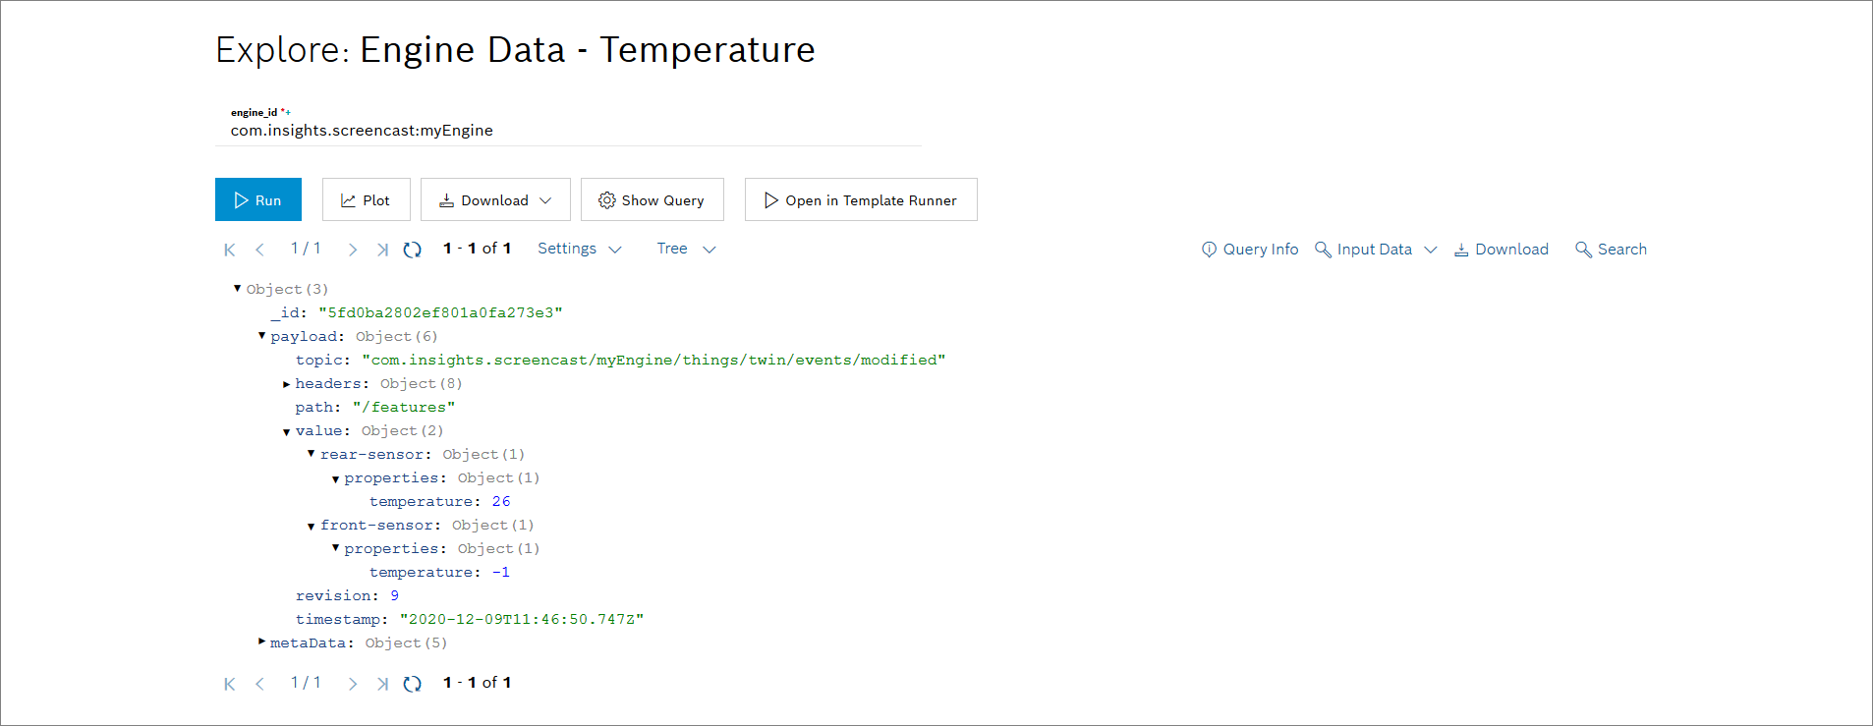
Task: Collapse the root Object(3) node
Action: click(x=237, y=289)
